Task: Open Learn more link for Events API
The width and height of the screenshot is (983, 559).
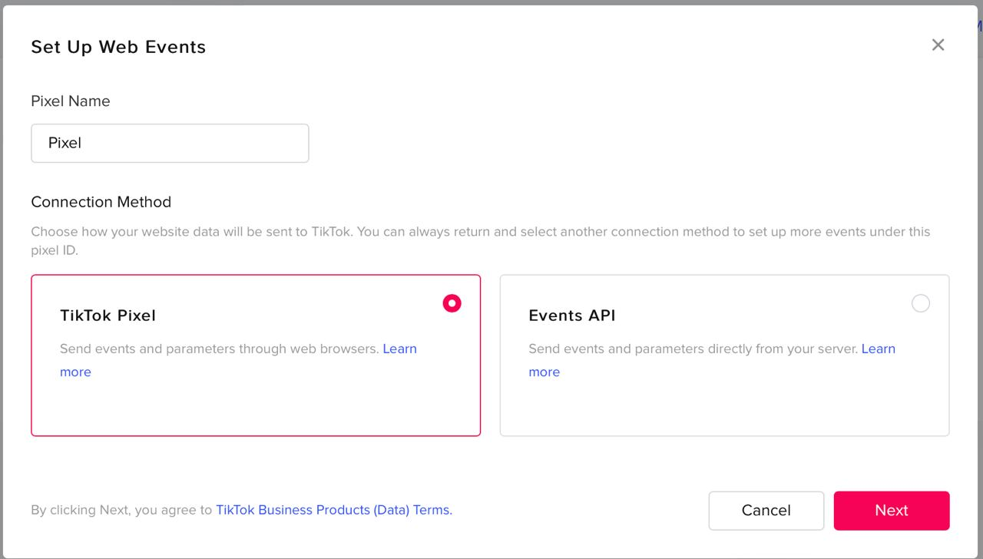Action: (x=878, y=349)
